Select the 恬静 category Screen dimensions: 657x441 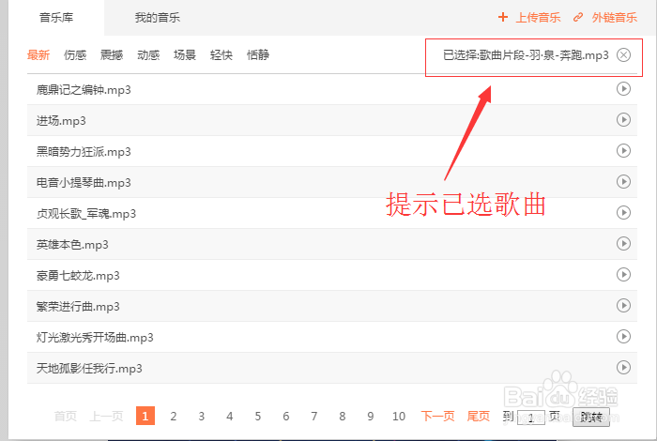(258, 54)
